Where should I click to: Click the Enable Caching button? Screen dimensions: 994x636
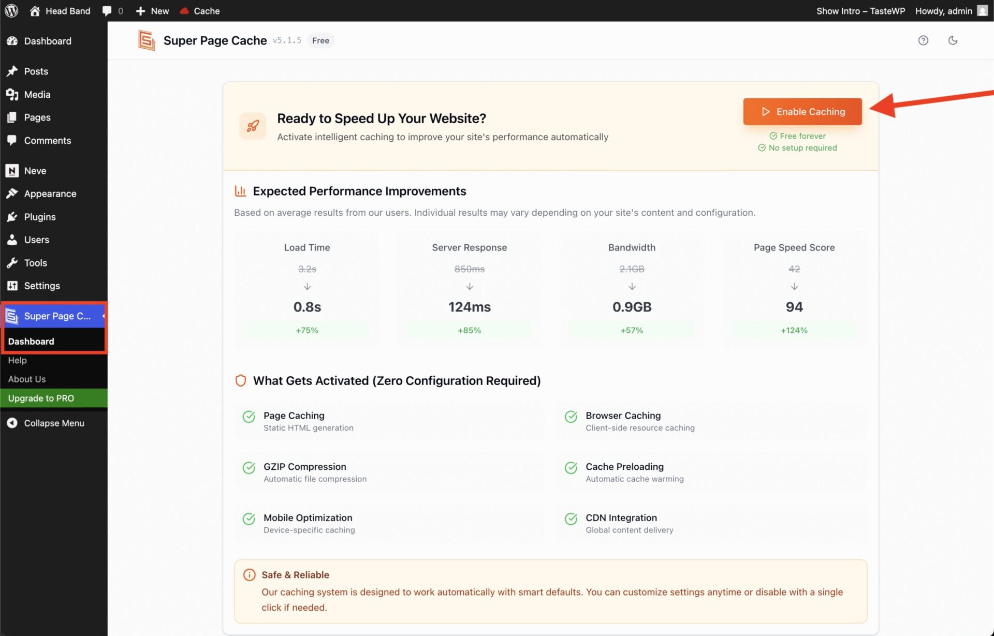click(x=802, y=111)
